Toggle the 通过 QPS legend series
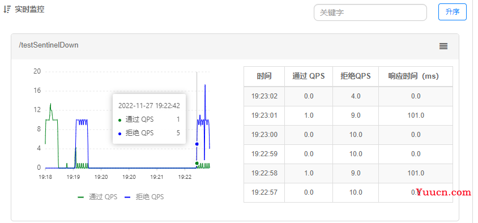Viewport: 478px width, 223px height. pyautogui.click(x=97, y=197)
